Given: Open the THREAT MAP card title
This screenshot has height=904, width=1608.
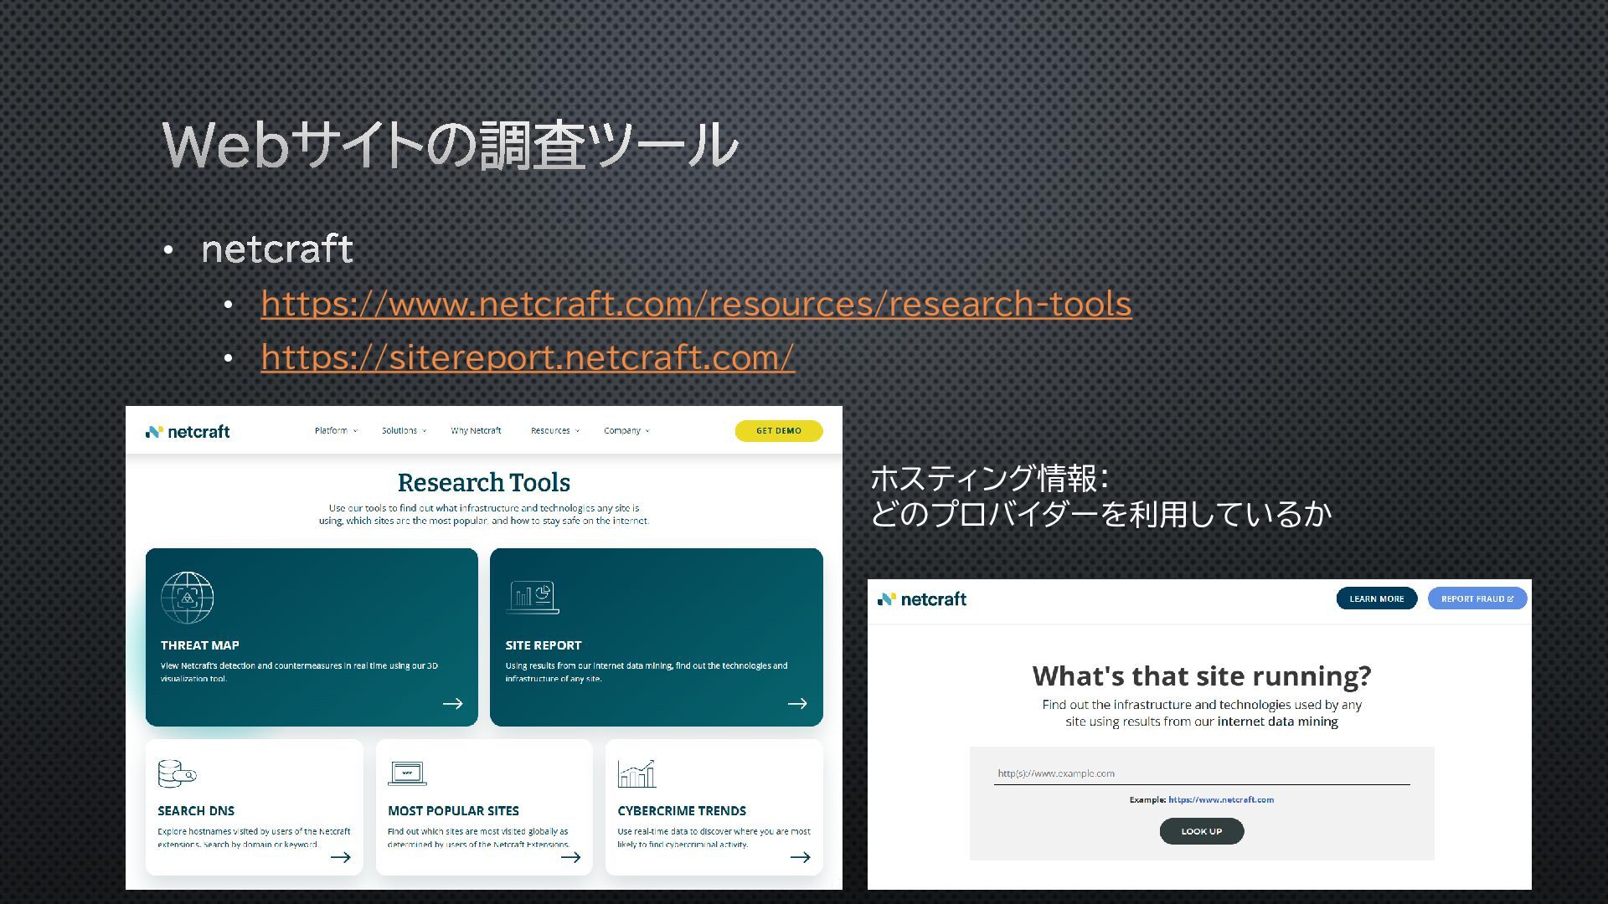Looking at the screenshot, I should coord(199,645).
